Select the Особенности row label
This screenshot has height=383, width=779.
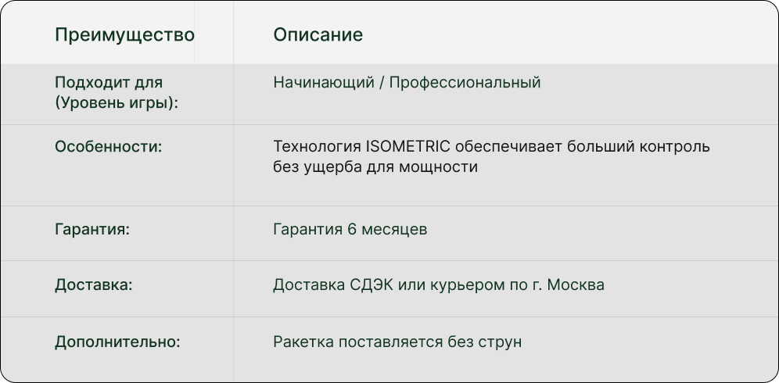(x=108, y=146)
